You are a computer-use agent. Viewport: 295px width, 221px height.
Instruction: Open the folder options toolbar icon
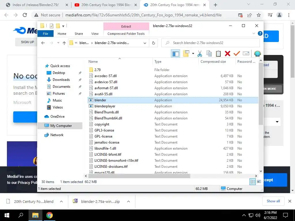coord(186,54)
